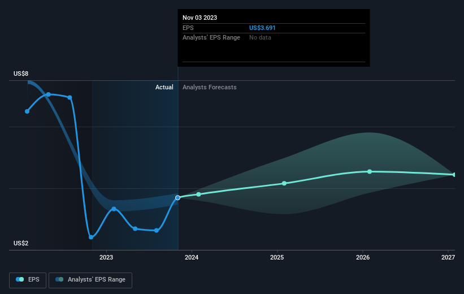Image resolution: width=464 pixels, height=294 pixels.
Task: Click the 2024 x-axis label
Action: pos(192,258)
